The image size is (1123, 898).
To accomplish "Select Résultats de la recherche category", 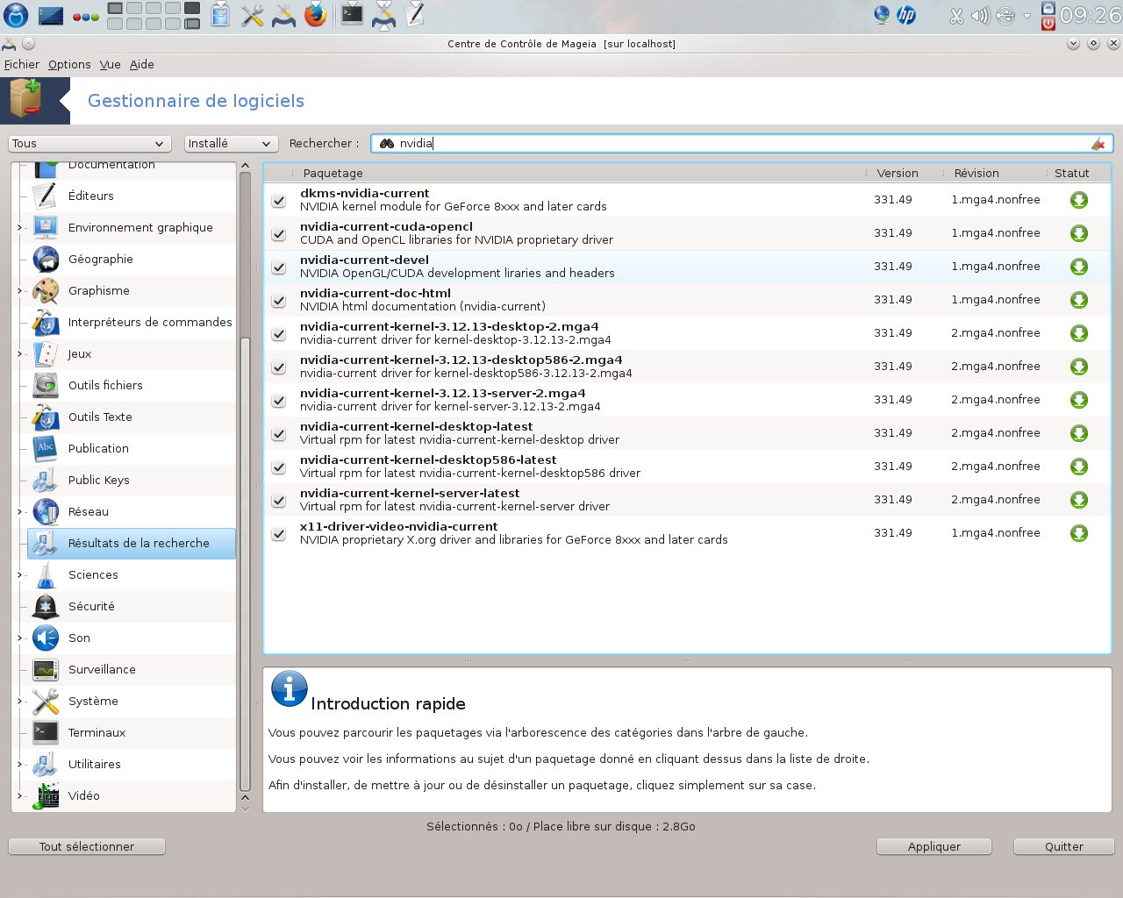I will coord(132,543).
